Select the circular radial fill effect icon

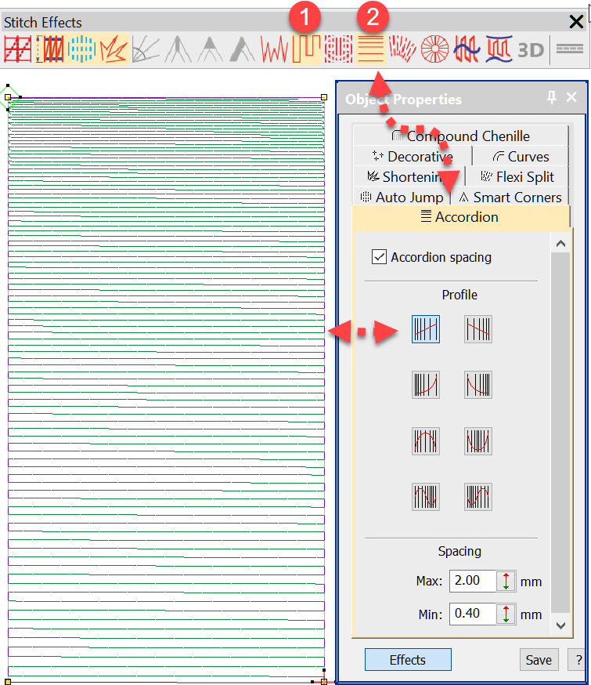click(x=434, y=49)
